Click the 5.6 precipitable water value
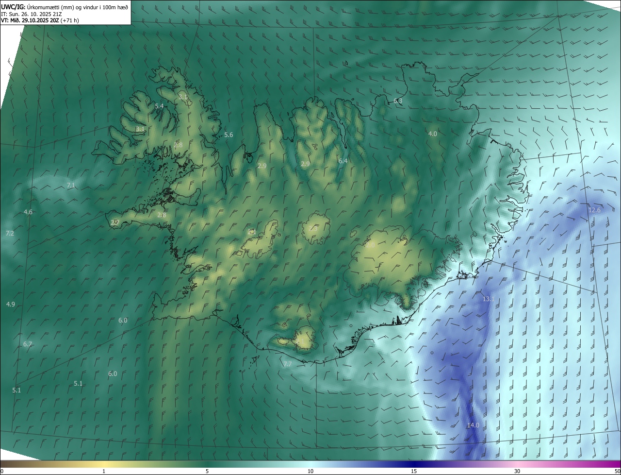This screenshot has height=475, width=621. click(x=229, y=135)
